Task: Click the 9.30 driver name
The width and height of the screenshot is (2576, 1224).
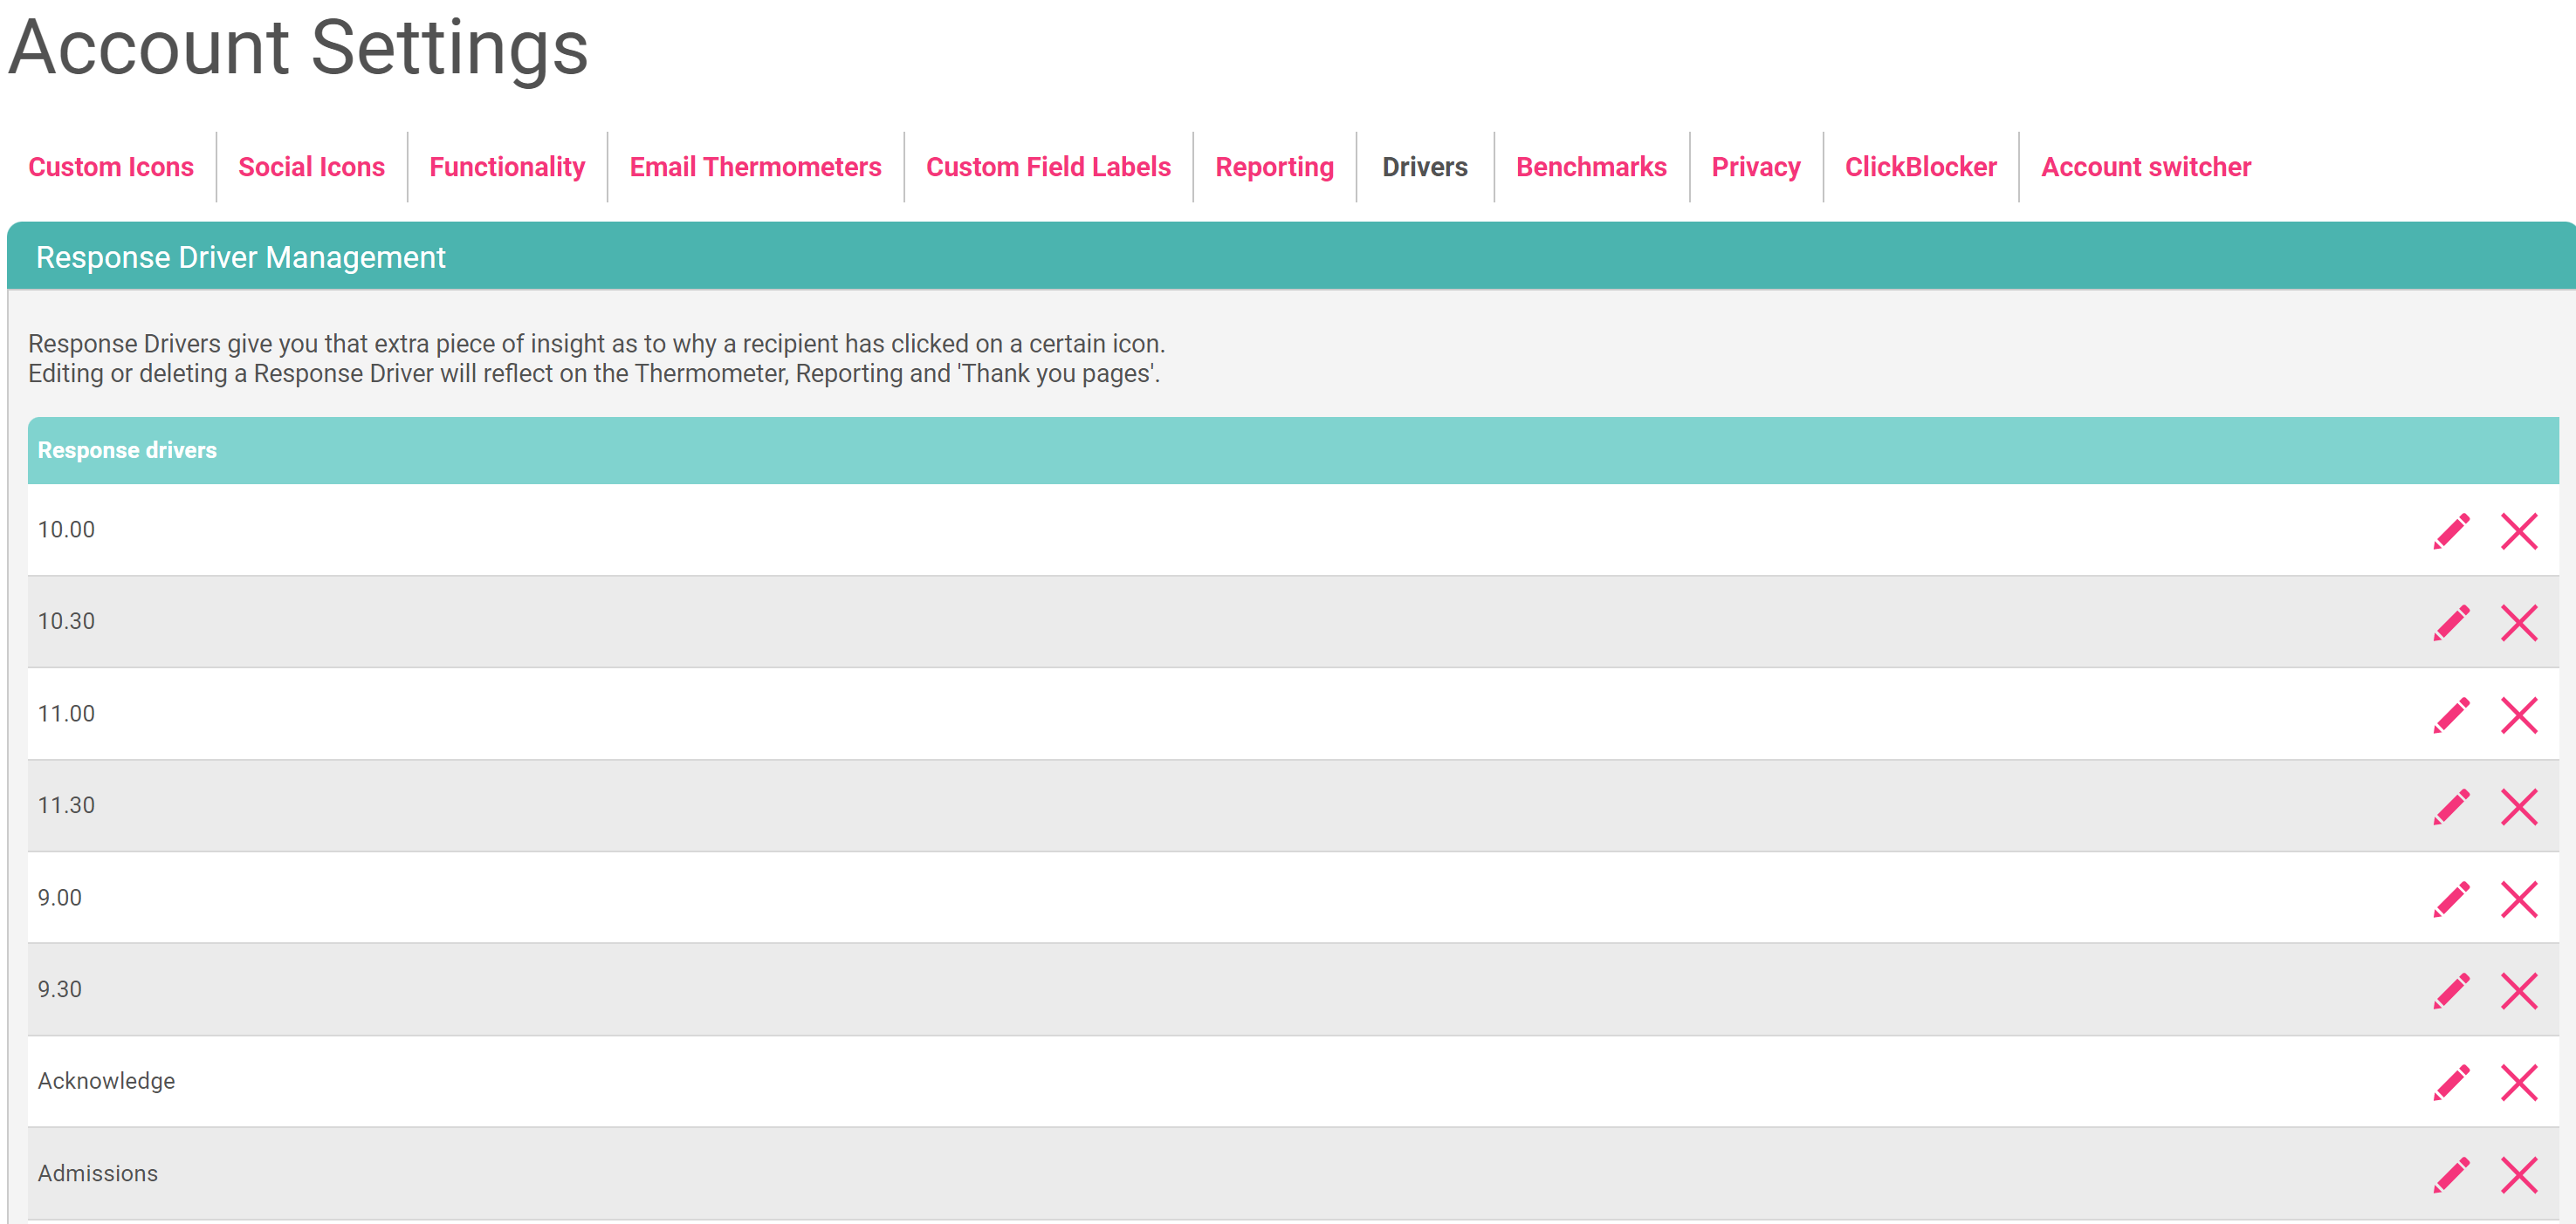Action: tap(60, 989)
